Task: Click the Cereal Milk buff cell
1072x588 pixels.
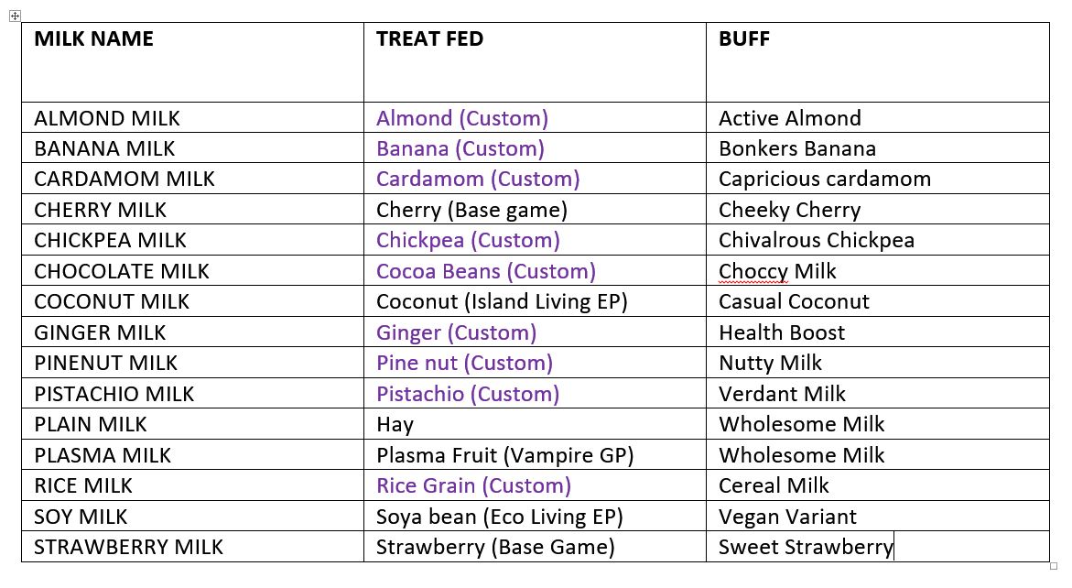Action: (x=774, y=486)
